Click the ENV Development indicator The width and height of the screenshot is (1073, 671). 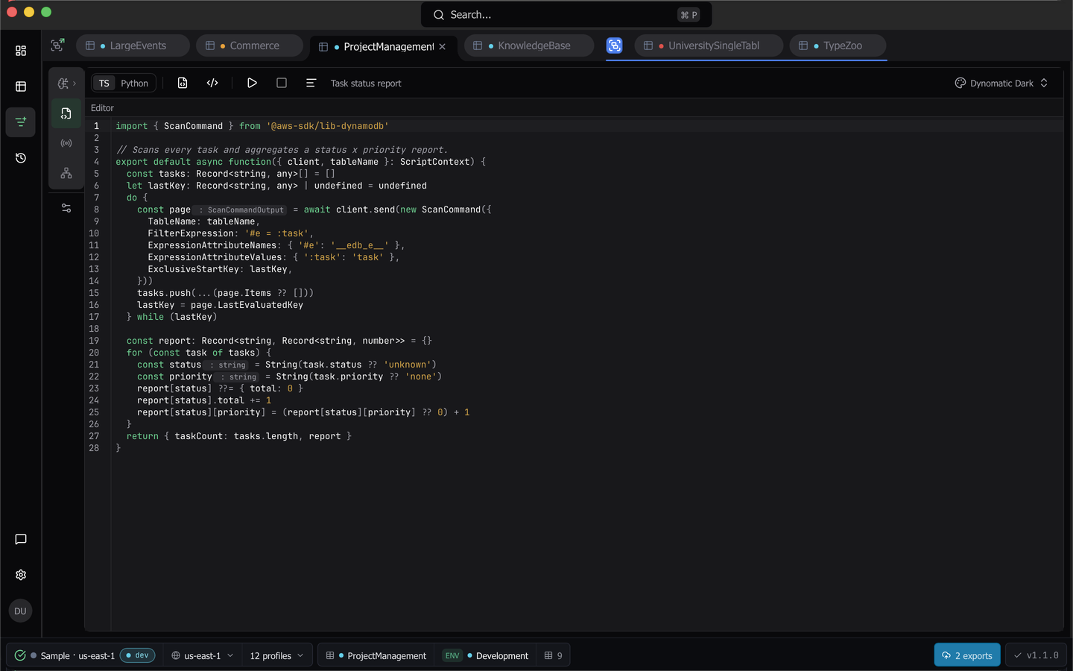[485, 655]
